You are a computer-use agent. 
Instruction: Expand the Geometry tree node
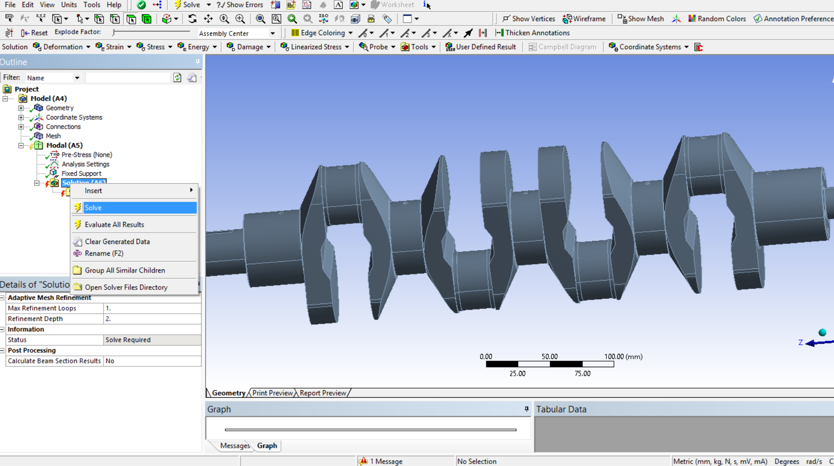tap(21, 108)
